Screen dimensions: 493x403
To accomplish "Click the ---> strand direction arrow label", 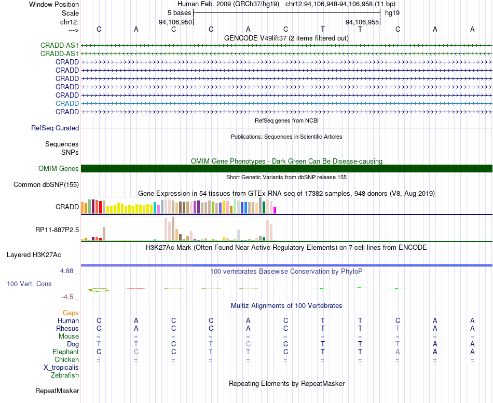I will tap(74, 30).
